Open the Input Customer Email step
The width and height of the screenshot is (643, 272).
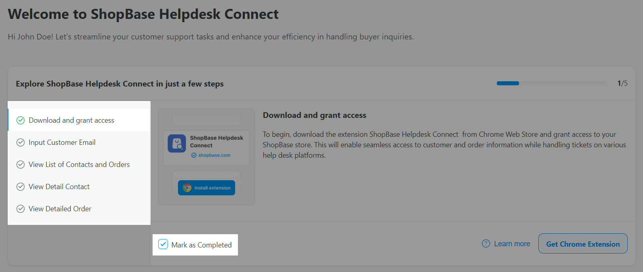tap(79, 142)
